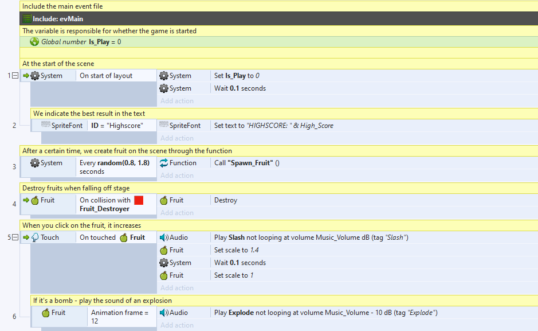Click event number 6 in the margin
This screenshot has height=331, width=538.
(x=14, y=317)
